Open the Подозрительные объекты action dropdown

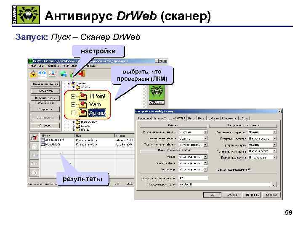click(193, 145)
